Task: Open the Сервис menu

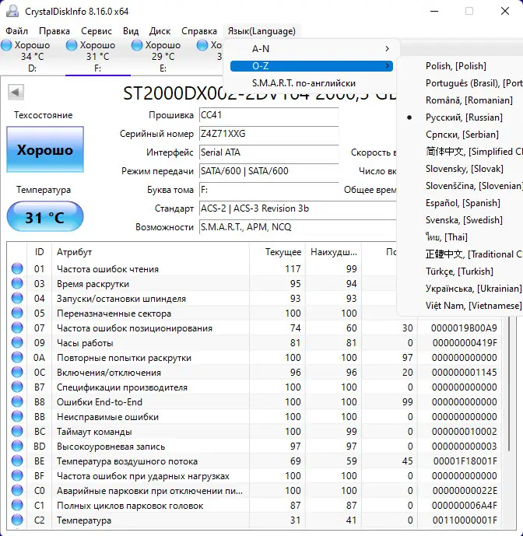Action: click(97, 31)
